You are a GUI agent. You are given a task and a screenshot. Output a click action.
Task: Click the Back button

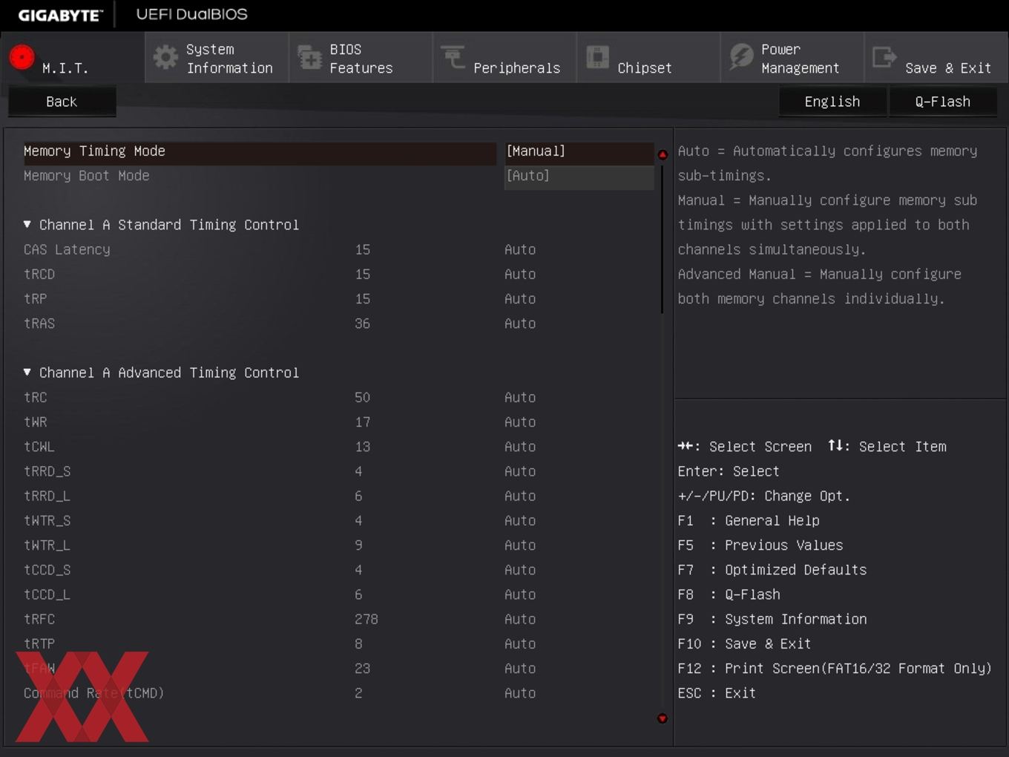click(62, 102)
